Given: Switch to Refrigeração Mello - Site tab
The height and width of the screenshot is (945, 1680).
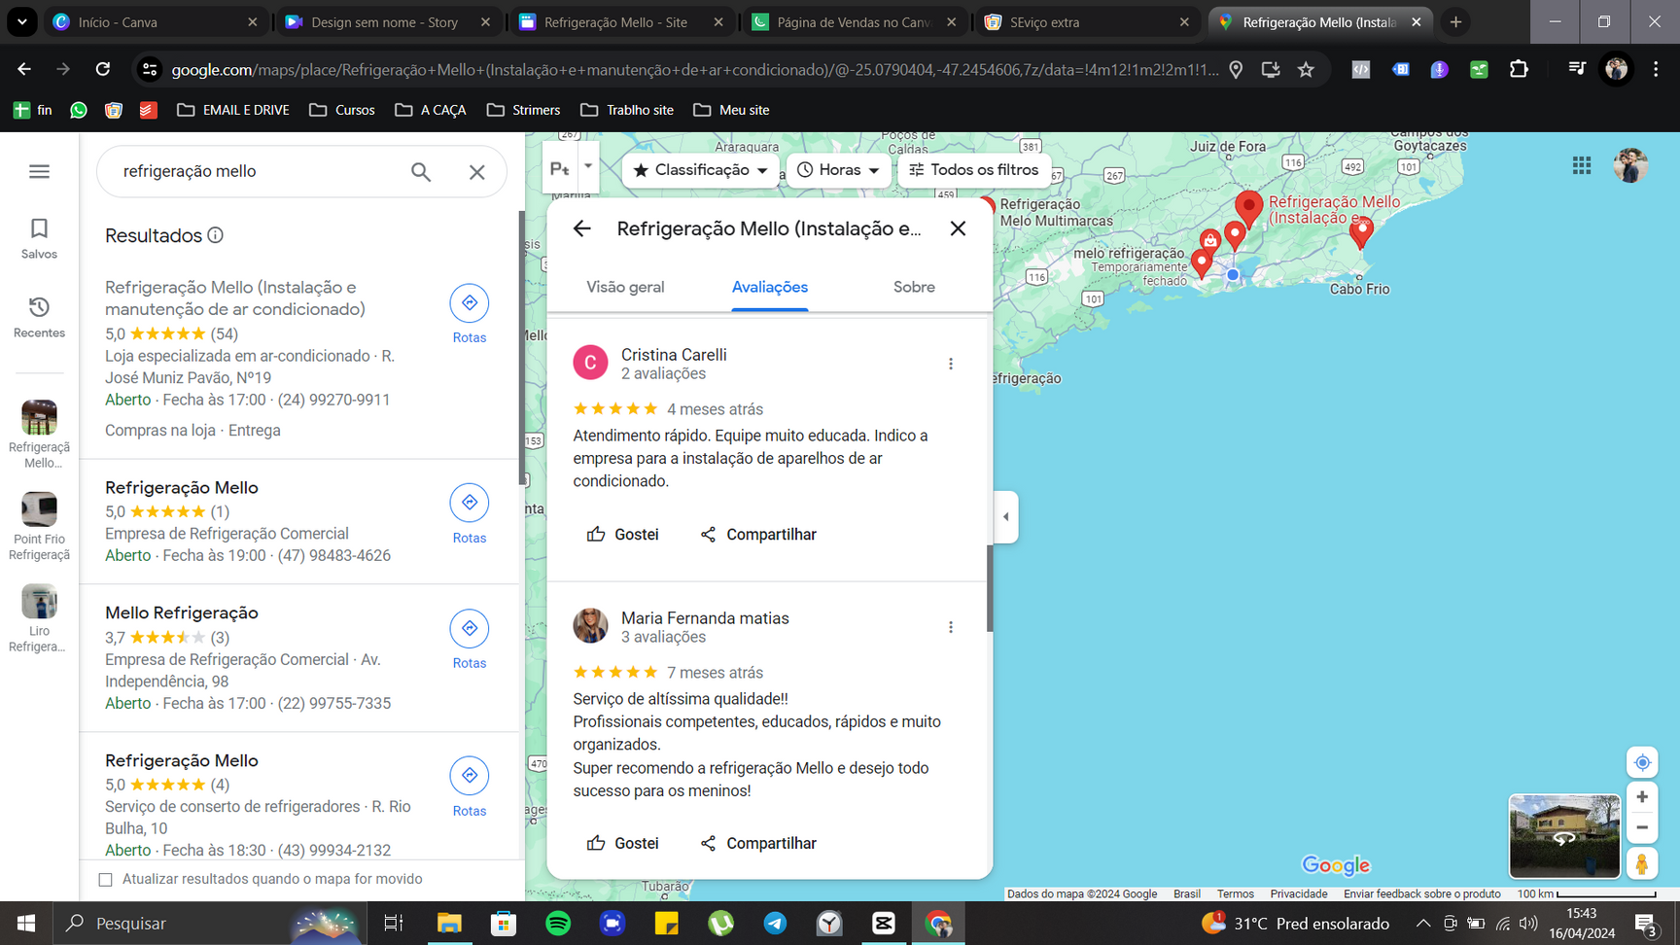Looking at the screenshot, I should [x=622, y=21].
